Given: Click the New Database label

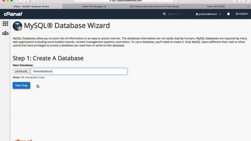Looking at the screenshot, I should (x=23, y=65).
